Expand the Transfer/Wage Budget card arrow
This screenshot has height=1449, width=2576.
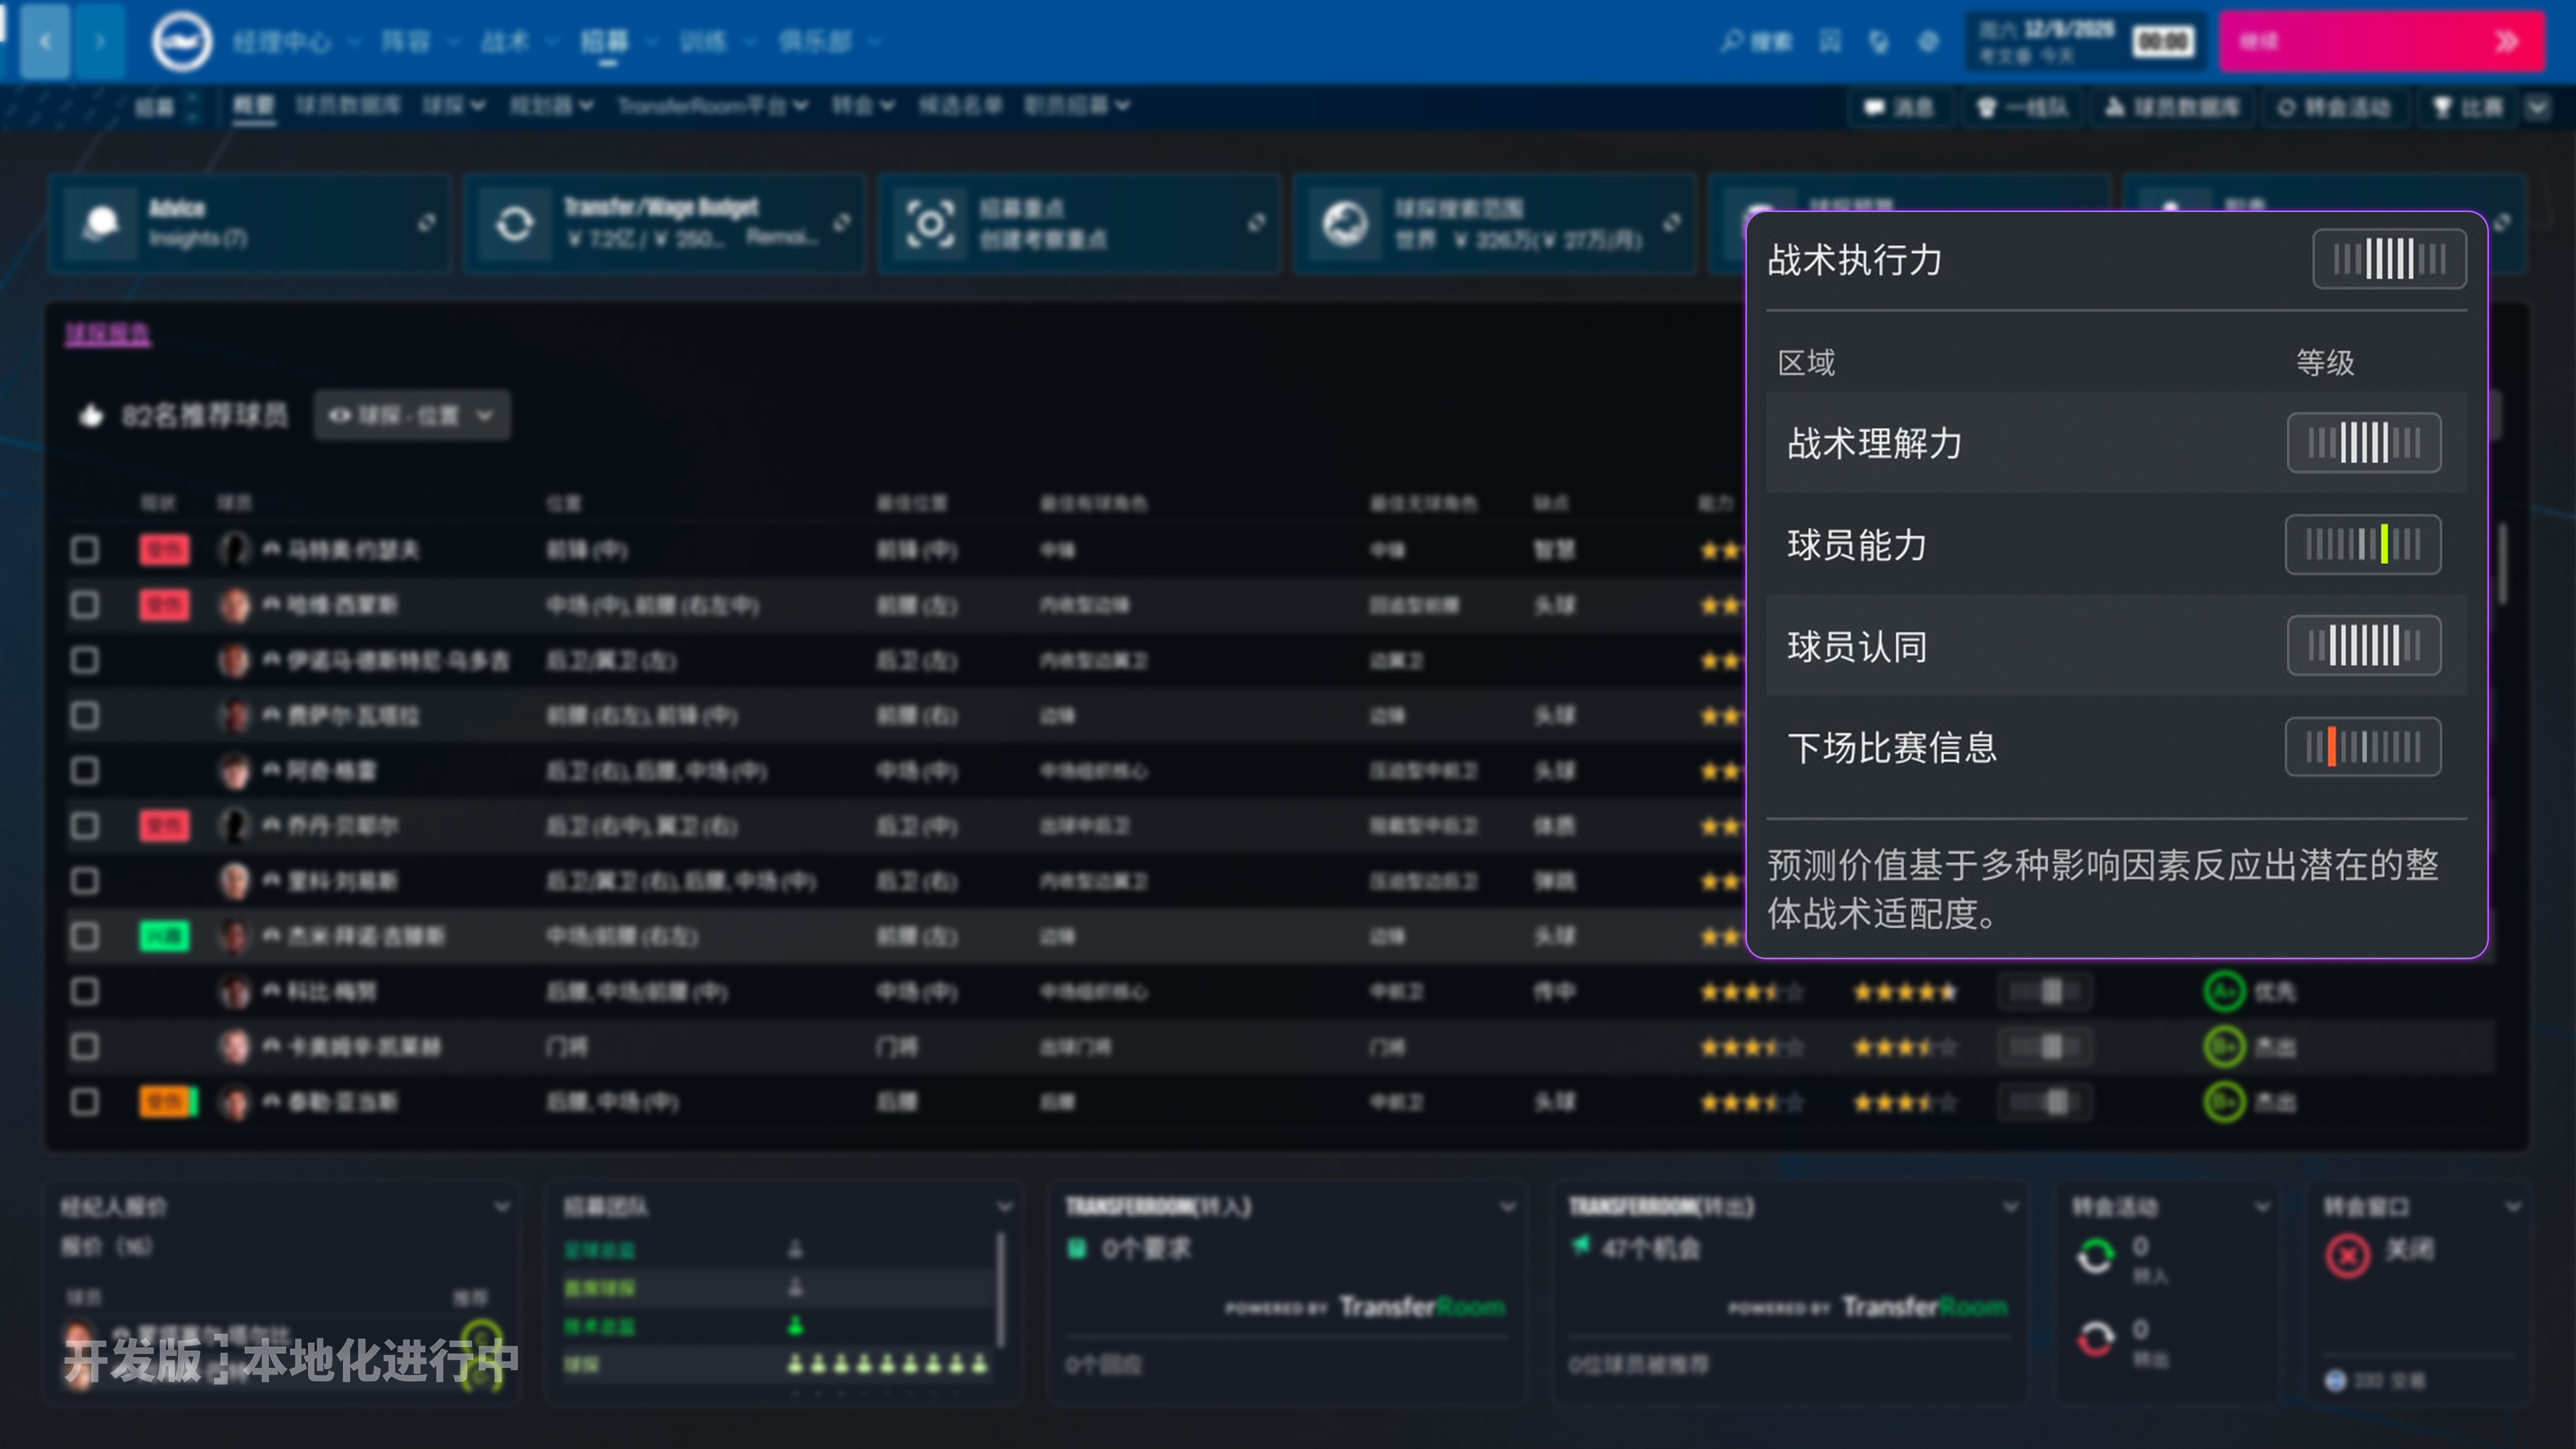coord(842,222)
